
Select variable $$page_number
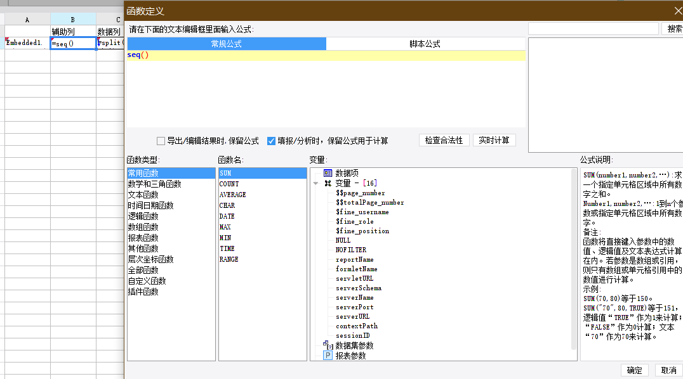coord(361,193)
